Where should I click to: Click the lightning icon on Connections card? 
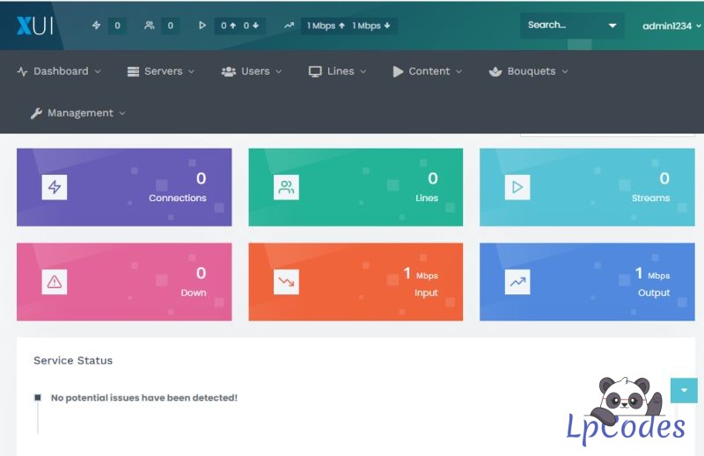tap(55, 187)
